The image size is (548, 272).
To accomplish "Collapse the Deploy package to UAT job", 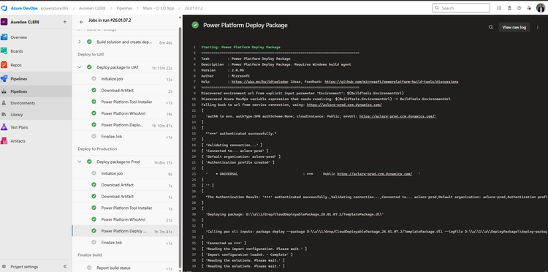I will pos(80,67).
